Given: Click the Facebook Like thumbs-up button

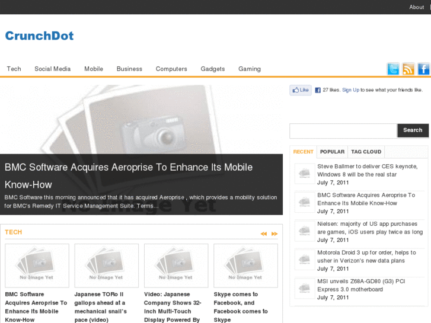Looking at the screenshot, I should point(301,90).
